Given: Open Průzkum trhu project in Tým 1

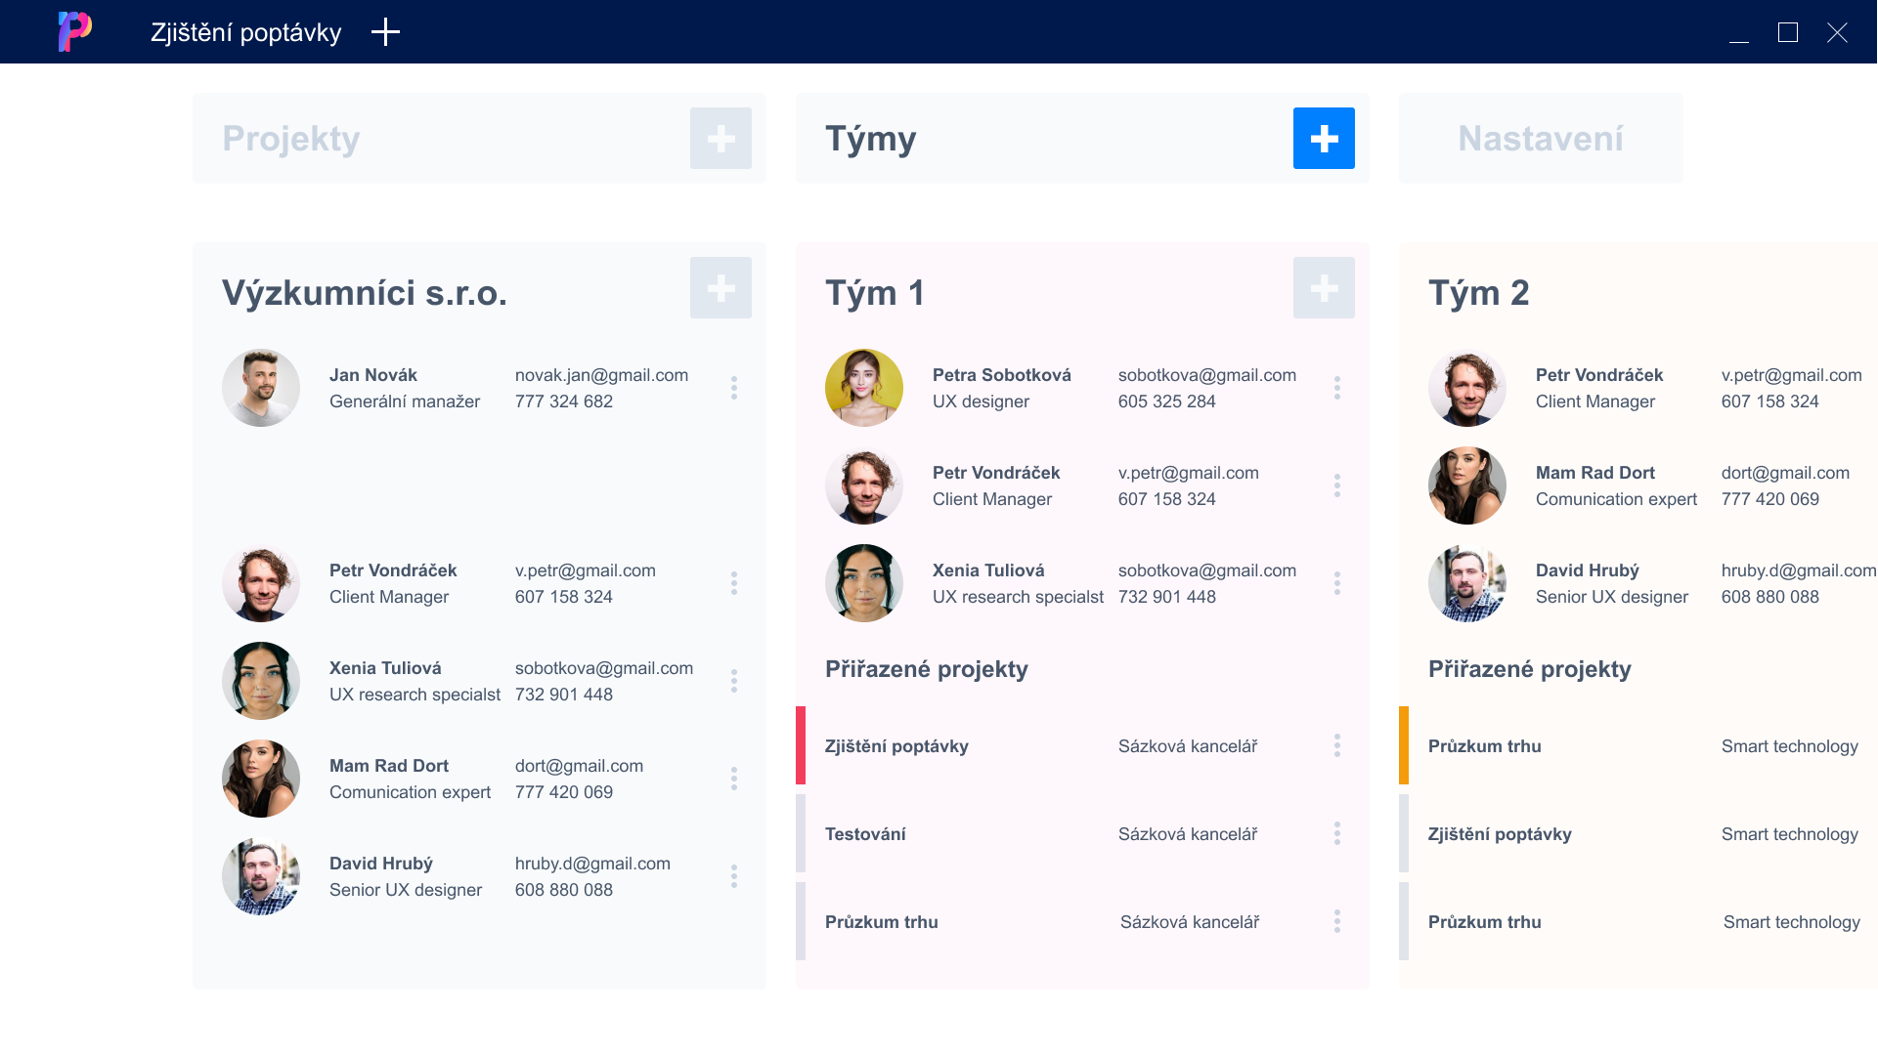Looking at the screenshot, I should pyautogui.click(x=881, y=922).
